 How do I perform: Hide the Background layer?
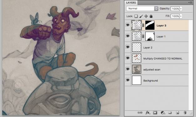point(128,80)
